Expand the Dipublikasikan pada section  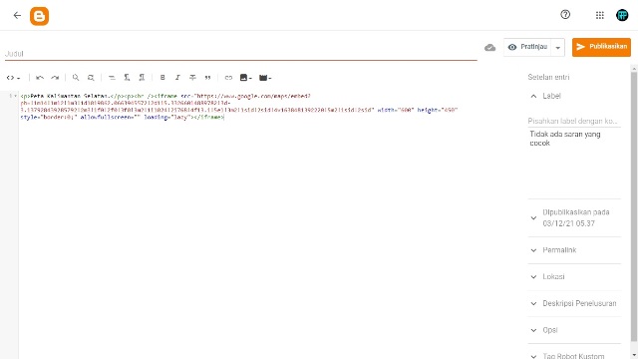tap(574, 217)
